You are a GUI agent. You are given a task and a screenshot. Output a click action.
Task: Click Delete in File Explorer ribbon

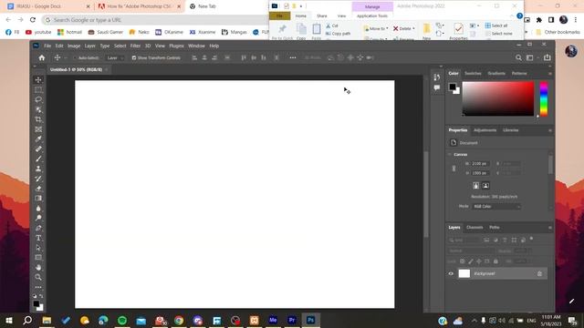click(404, 28)
